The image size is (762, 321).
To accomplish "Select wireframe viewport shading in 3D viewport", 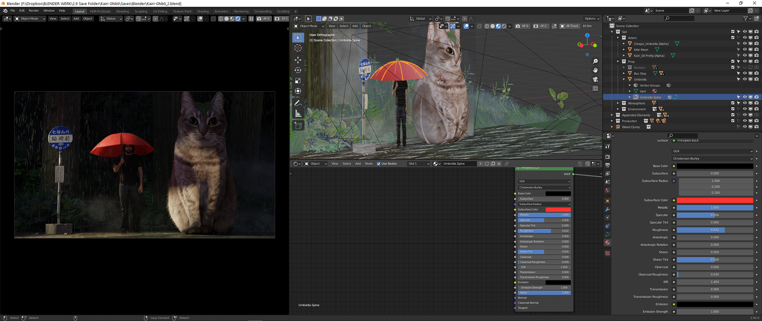I will tap(487, 26).
